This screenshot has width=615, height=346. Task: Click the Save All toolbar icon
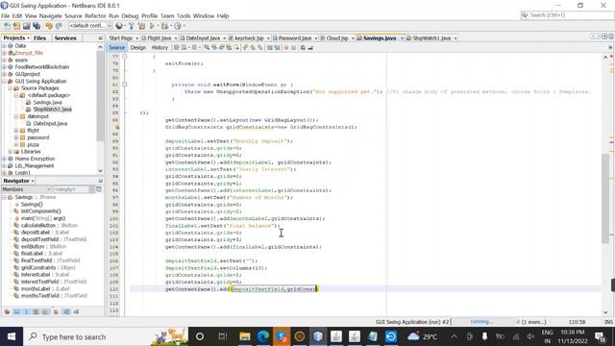point(37,26)
